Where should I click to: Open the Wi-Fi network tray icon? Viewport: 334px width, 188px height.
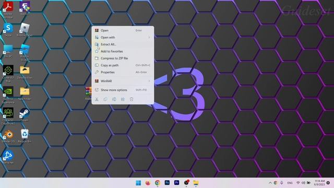pyautogui.click(x=298, y=183)
